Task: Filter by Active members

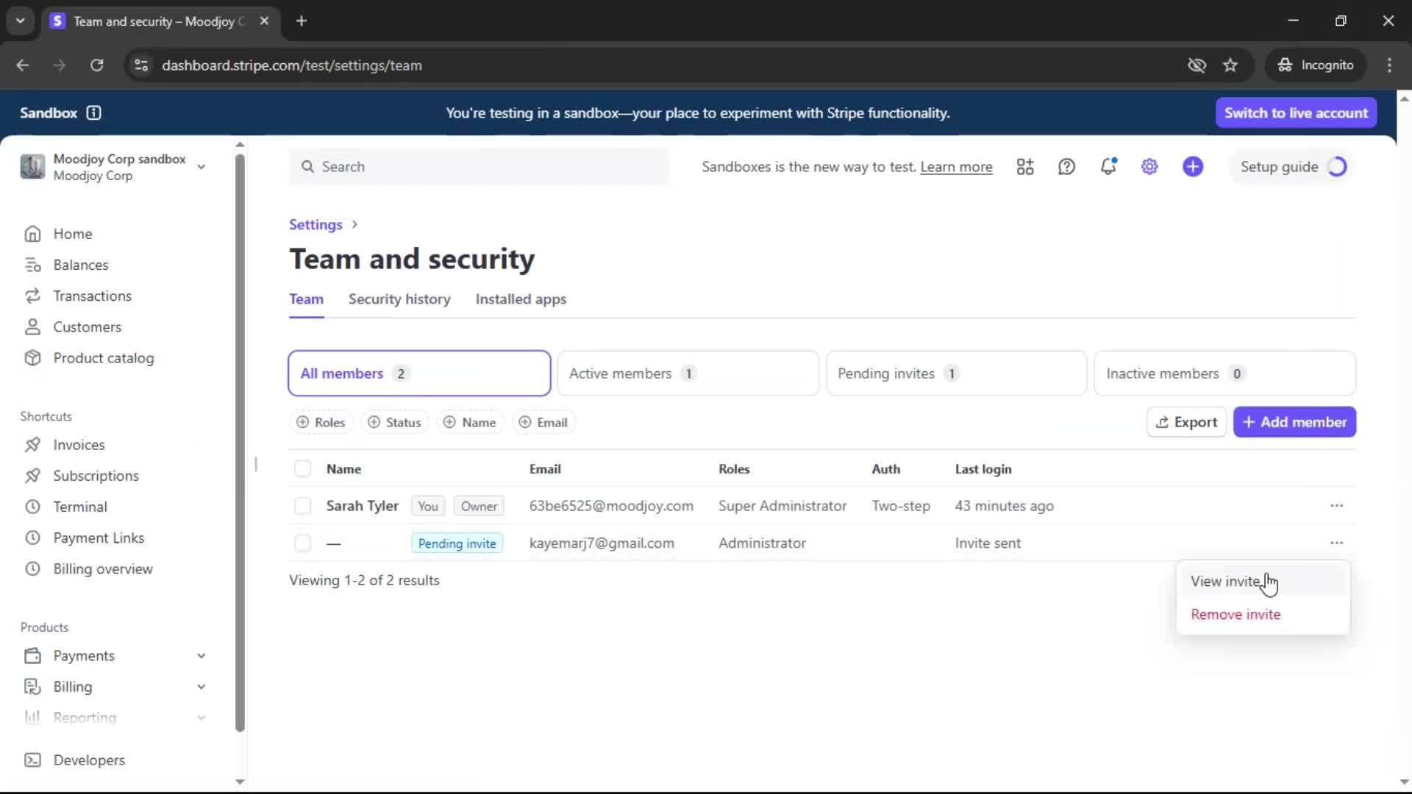Action: (688, 373)
